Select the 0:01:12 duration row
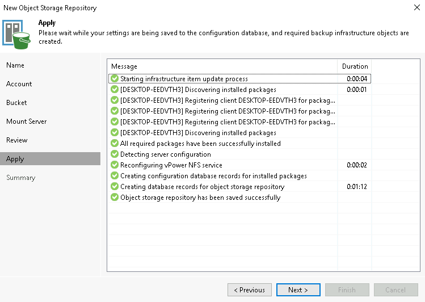The height and width of the screenshot is (302, 425). tap(239, 187)
